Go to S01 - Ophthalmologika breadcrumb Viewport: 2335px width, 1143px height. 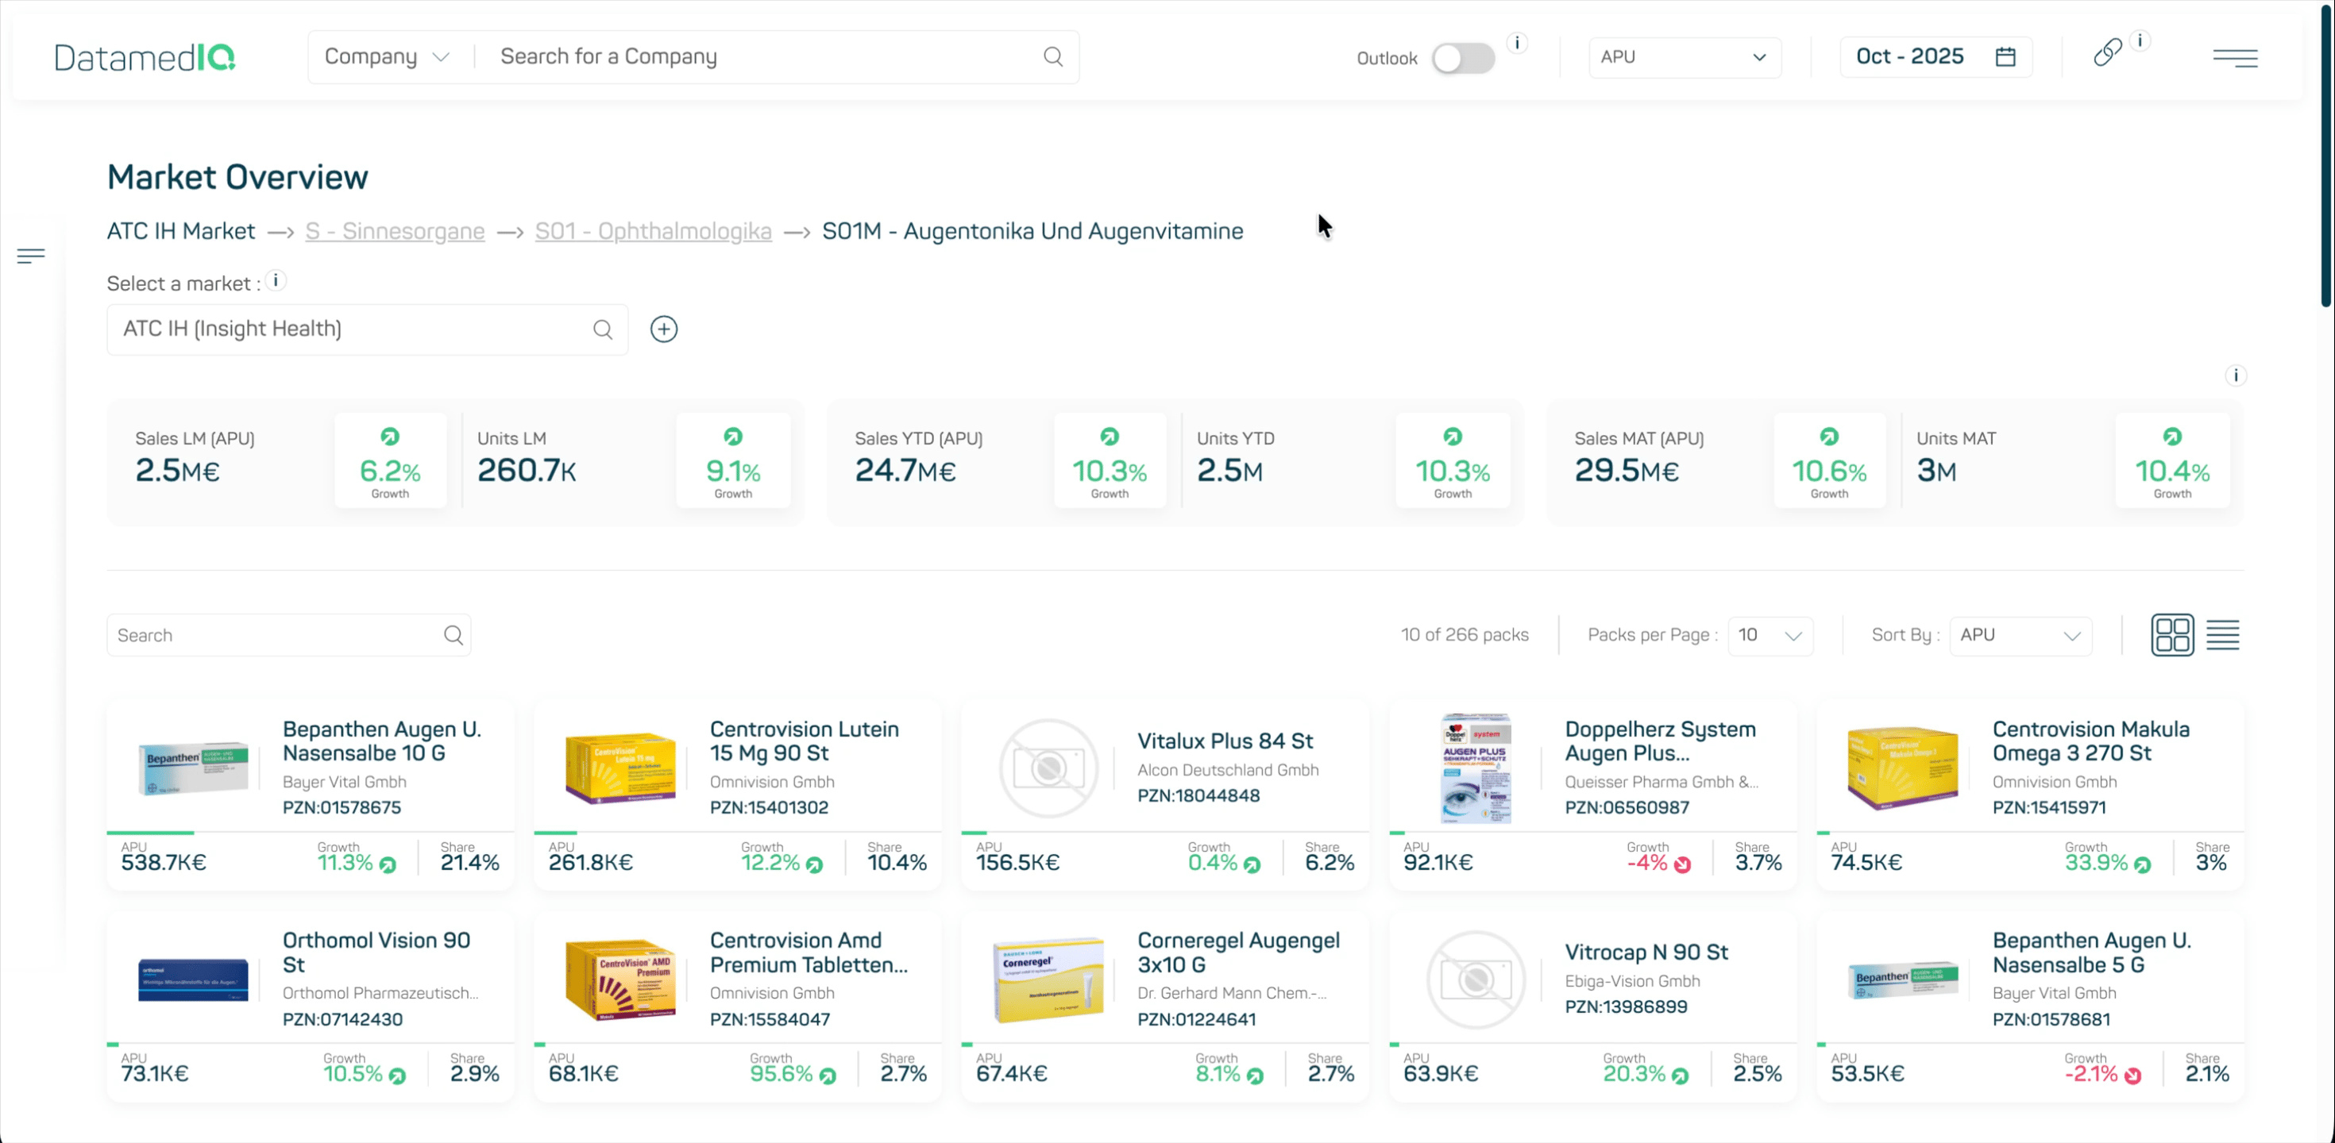653,231
